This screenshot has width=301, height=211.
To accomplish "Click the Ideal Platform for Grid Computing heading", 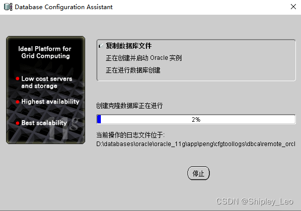I will click(x=45, y=52).
